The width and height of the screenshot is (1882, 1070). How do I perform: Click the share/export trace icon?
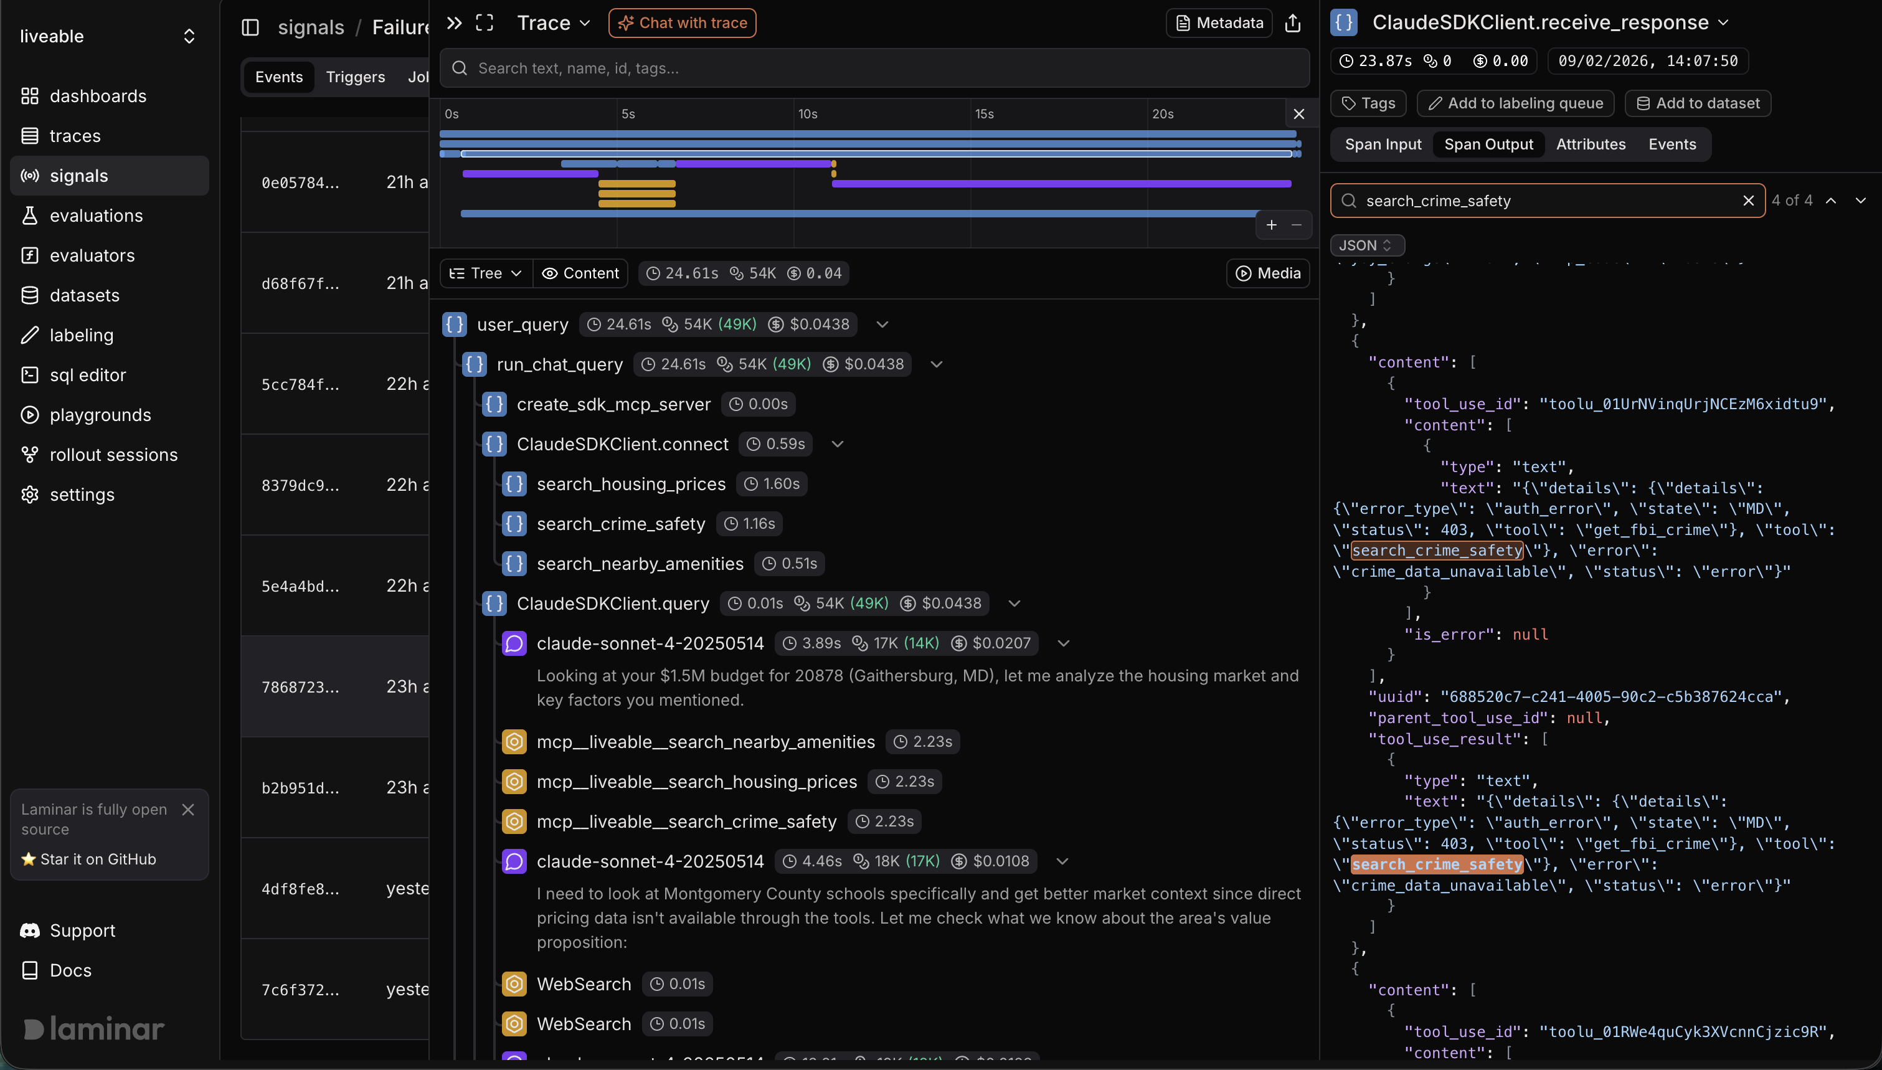(1293, 24)
